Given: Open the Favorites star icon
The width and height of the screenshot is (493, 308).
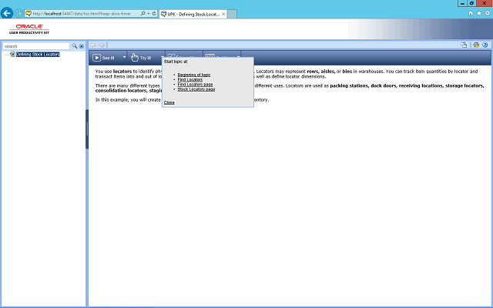Looking at the screenshot, I should 479,13.
